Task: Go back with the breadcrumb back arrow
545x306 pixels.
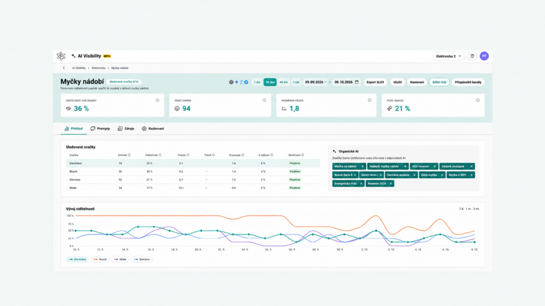Action: 64,68
